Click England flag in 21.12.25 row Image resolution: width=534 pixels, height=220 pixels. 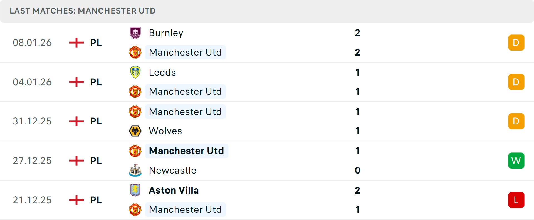pos(76,200)
